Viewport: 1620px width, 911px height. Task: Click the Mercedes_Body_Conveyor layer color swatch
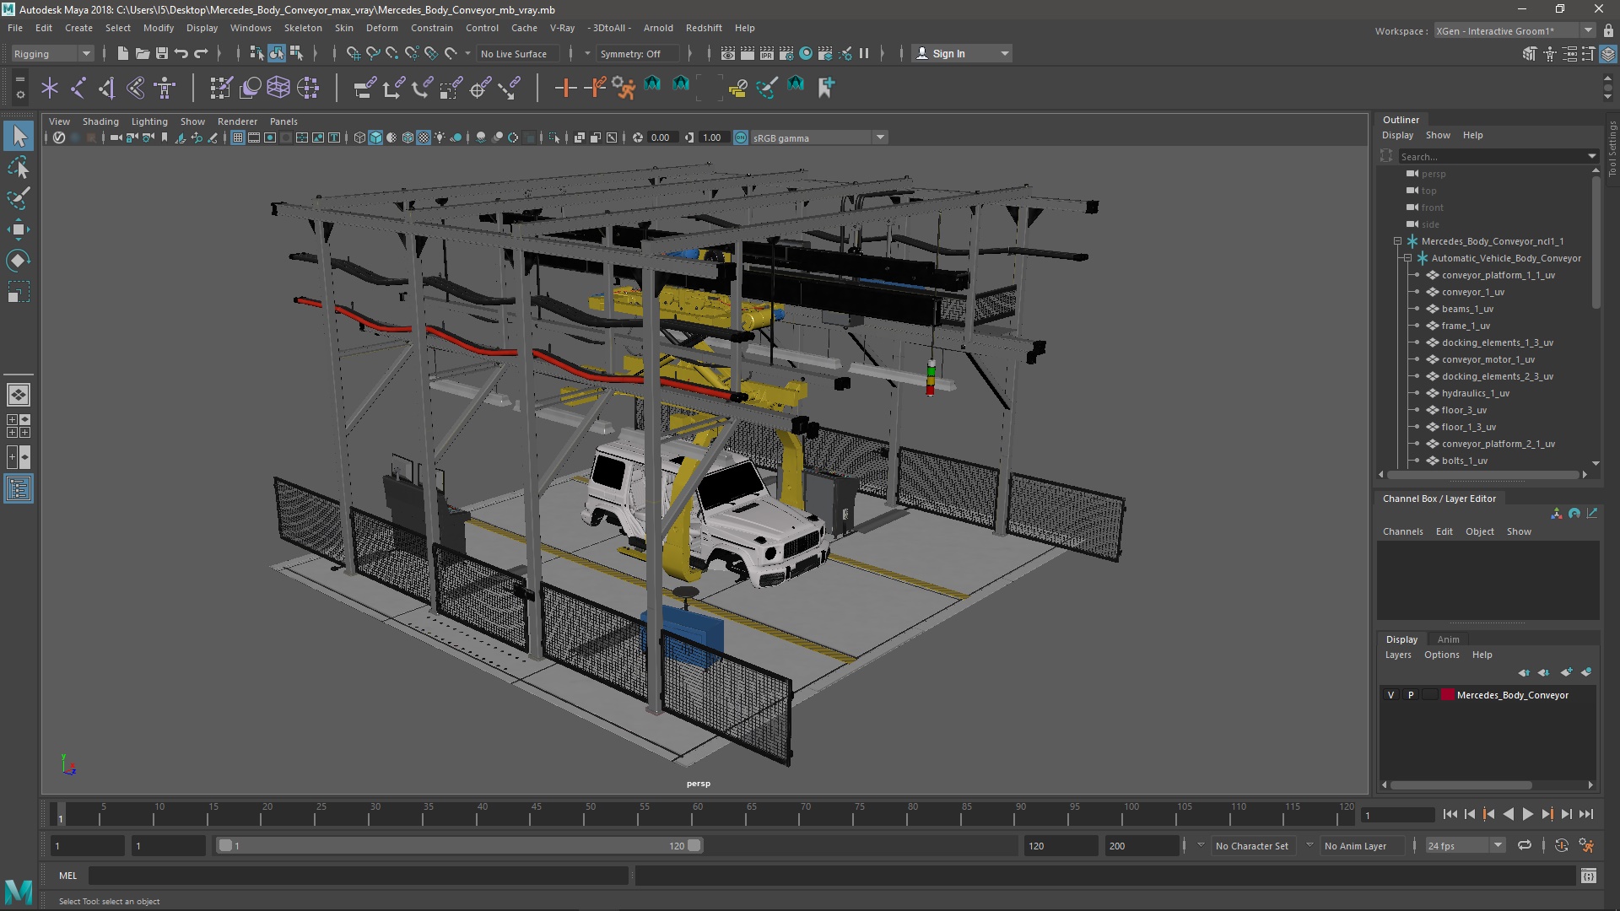(1448, 695)
